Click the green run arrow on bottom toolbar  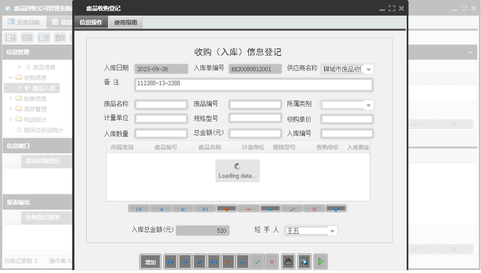(x=320, y=262)
